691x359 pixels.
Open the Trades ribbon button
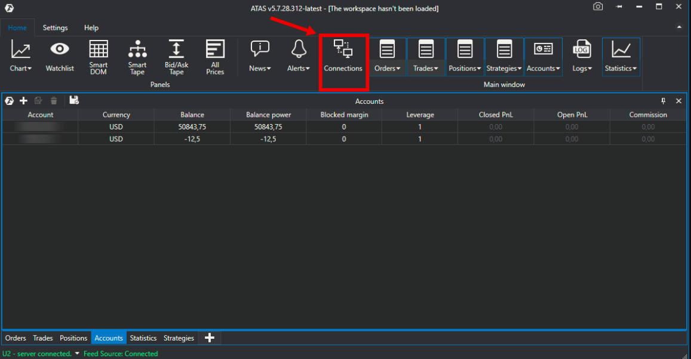[426, 56]
